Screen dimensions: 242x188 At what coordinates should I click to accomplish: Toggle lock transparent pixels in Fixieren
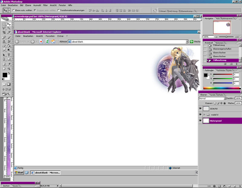pos(215,103)
